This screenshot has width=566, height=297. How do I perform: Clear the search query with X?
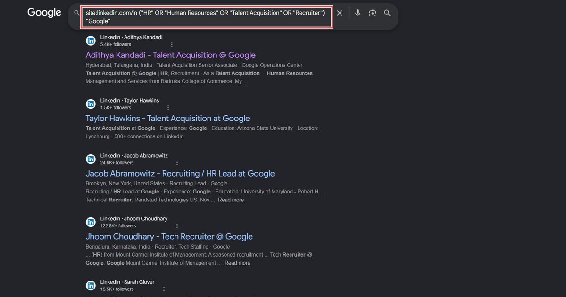339,13
